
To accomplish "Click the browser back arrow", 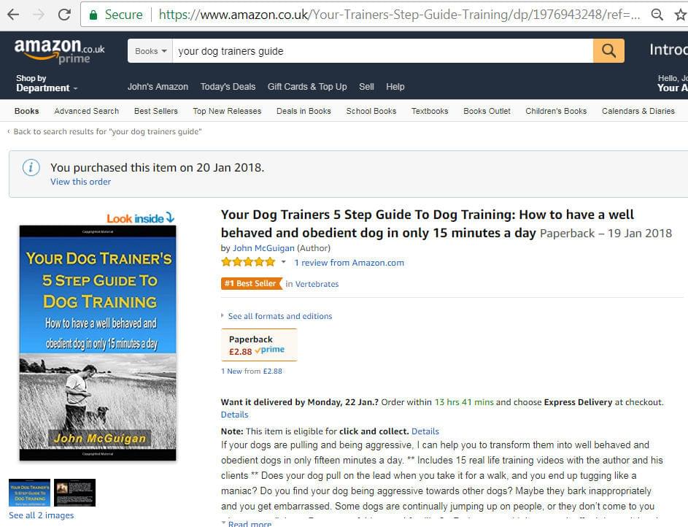I will (x=14, y=15).
